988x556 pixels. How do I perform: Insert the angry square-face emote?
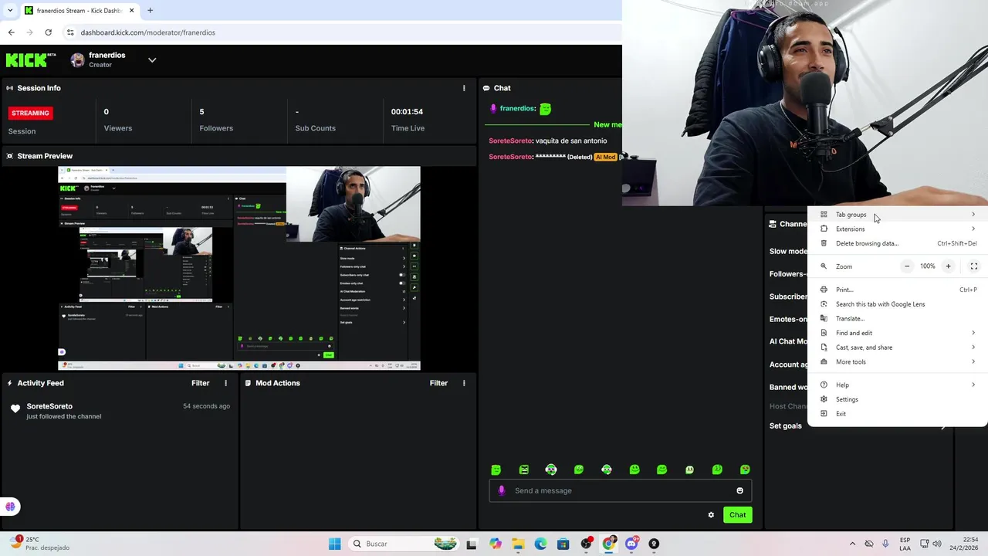point(524,470)
